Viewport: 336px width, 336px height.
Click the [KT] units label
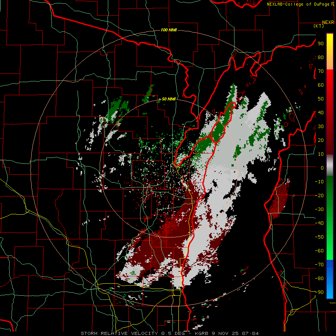pyautogui.click(x=319, y=26)
